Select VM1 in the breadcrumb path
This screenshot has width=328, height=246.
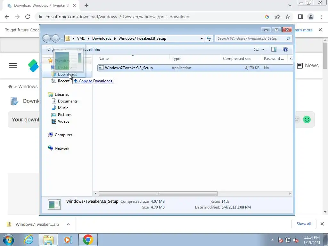tap(81, 38)
